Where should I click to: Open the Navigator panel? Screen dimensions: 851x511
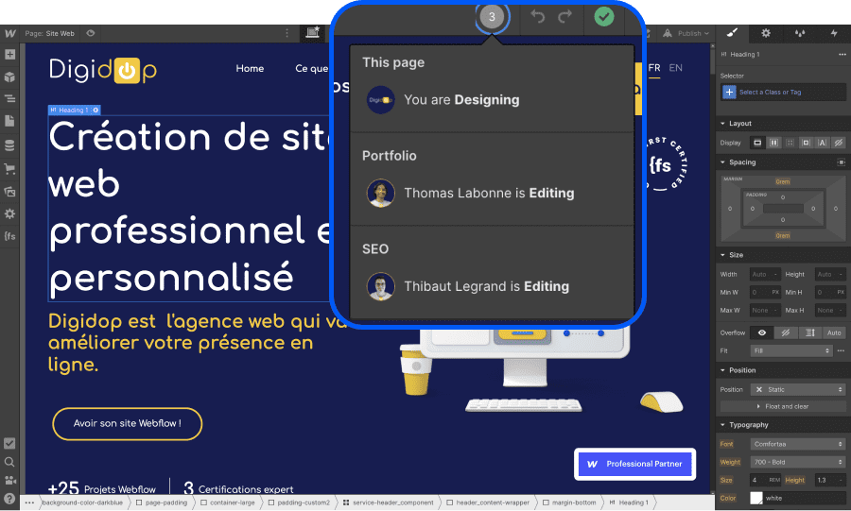click(x=9, y=98)
